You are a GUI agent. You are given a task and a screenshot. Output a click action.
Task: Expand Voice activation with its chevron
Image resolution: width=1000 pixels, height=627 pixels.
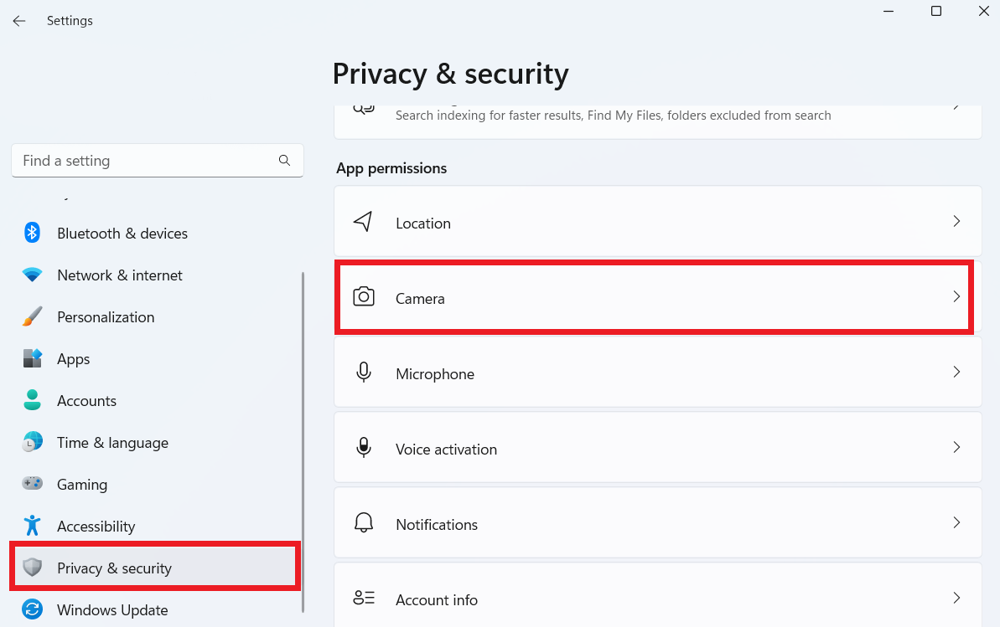[x=956, y=448]
